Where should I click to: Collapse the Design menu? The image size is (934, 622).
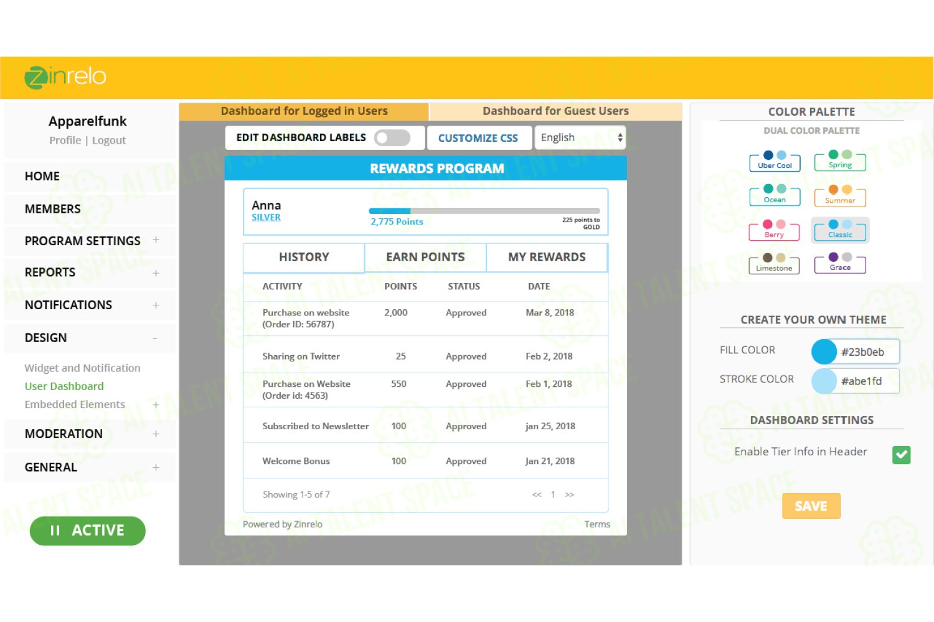tap(155, 338)
